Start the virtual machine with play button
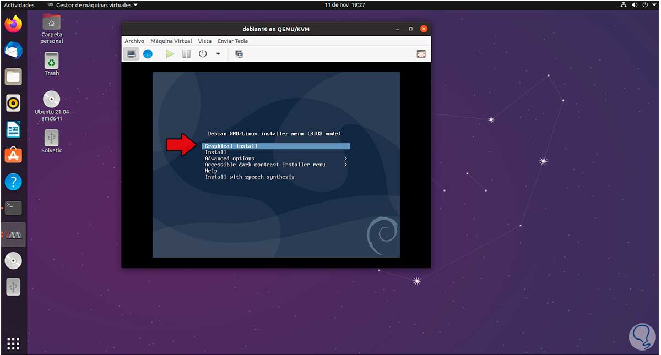661x355 pixels. tap(170, 54)
